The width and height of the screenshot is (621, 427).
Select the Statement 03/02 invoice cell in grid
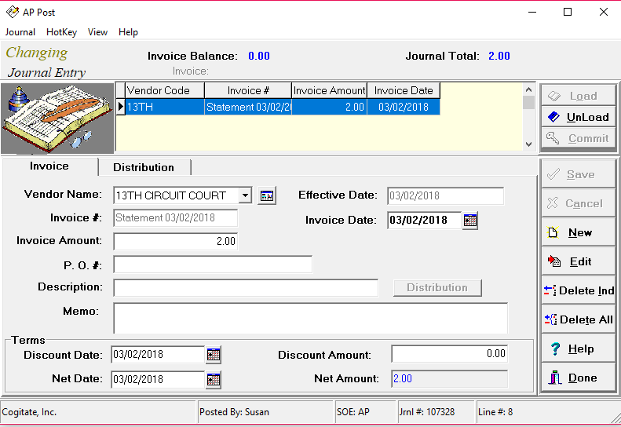[x=248, y=107]
